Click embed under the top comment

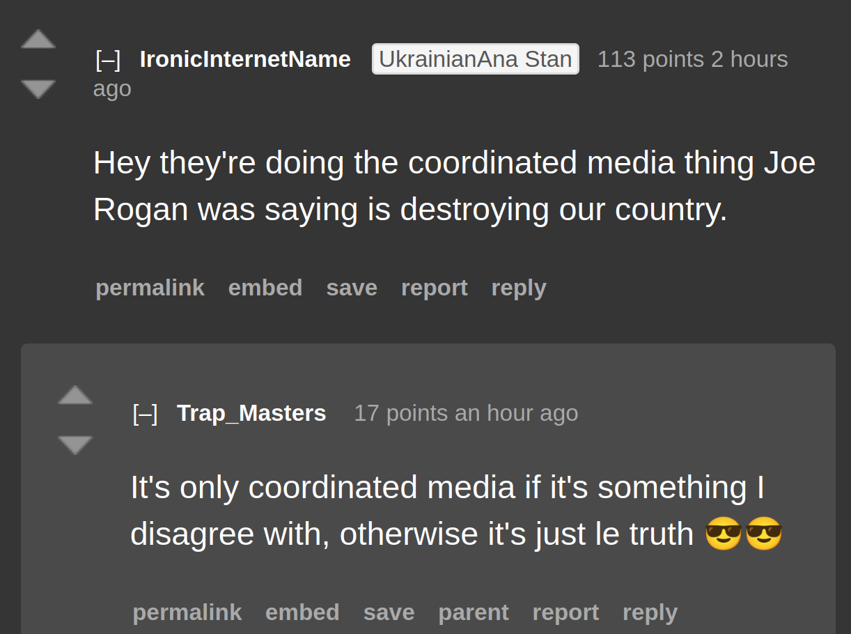click(x=265, y=288)
